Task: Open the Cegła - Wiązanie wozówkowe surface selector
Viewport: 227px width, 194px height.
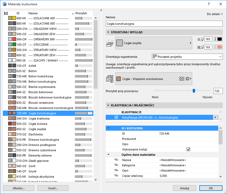Action: point(154,79)
